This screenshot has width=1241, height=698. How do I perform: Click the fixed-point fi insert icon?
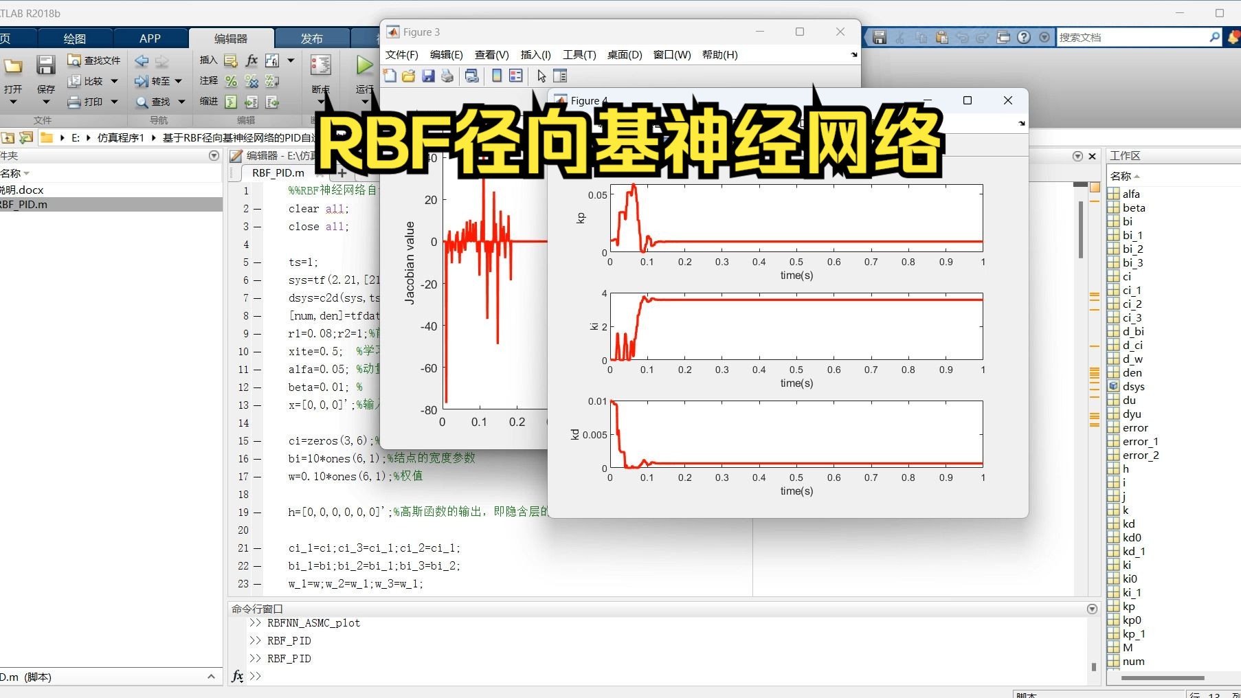point(272,60)
